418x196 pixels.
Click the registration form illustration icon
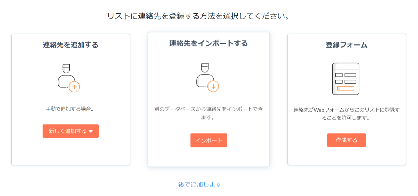point(345,79)
